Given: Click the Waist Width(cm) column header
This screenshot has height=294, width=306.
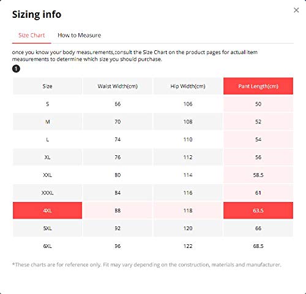Looking at the screenshot, I should [x=118, y=86].
